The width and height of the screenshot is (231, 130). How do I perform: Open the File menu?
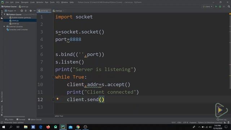pyautogui.click(x=7, y=3)
